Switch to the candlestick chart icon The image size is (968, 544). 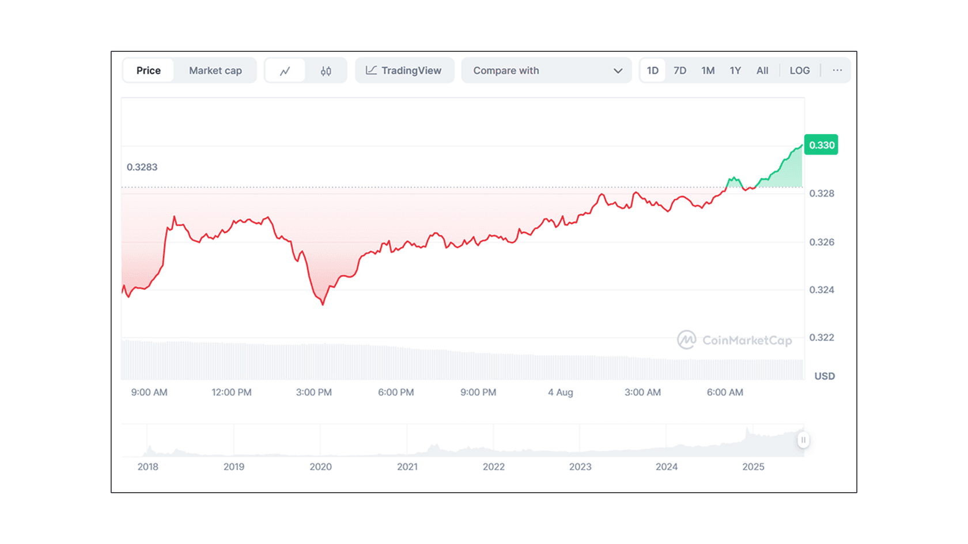coord(326,71)
